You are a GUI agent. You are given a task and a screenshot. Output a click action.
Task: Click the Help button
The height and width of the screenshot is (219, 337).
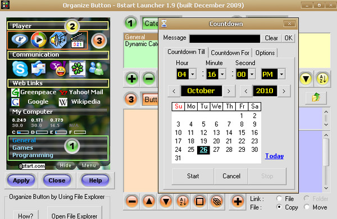[95, 181]
